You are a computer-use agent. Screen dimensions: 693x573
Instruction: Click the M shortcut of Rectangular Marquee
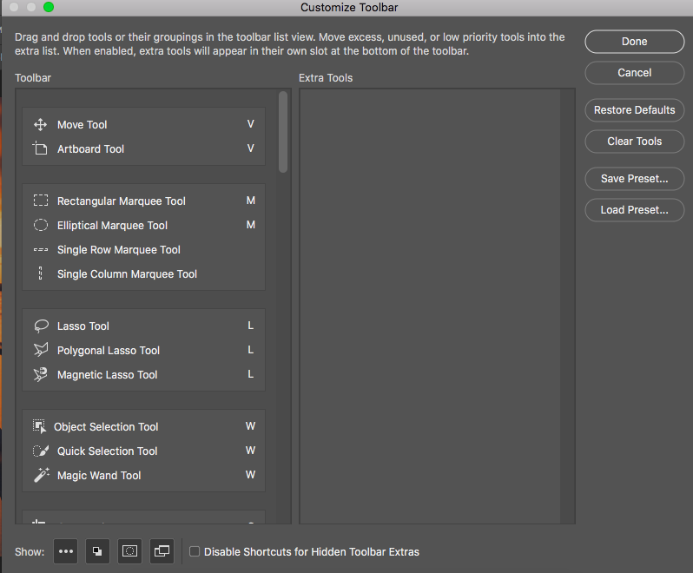251,201
